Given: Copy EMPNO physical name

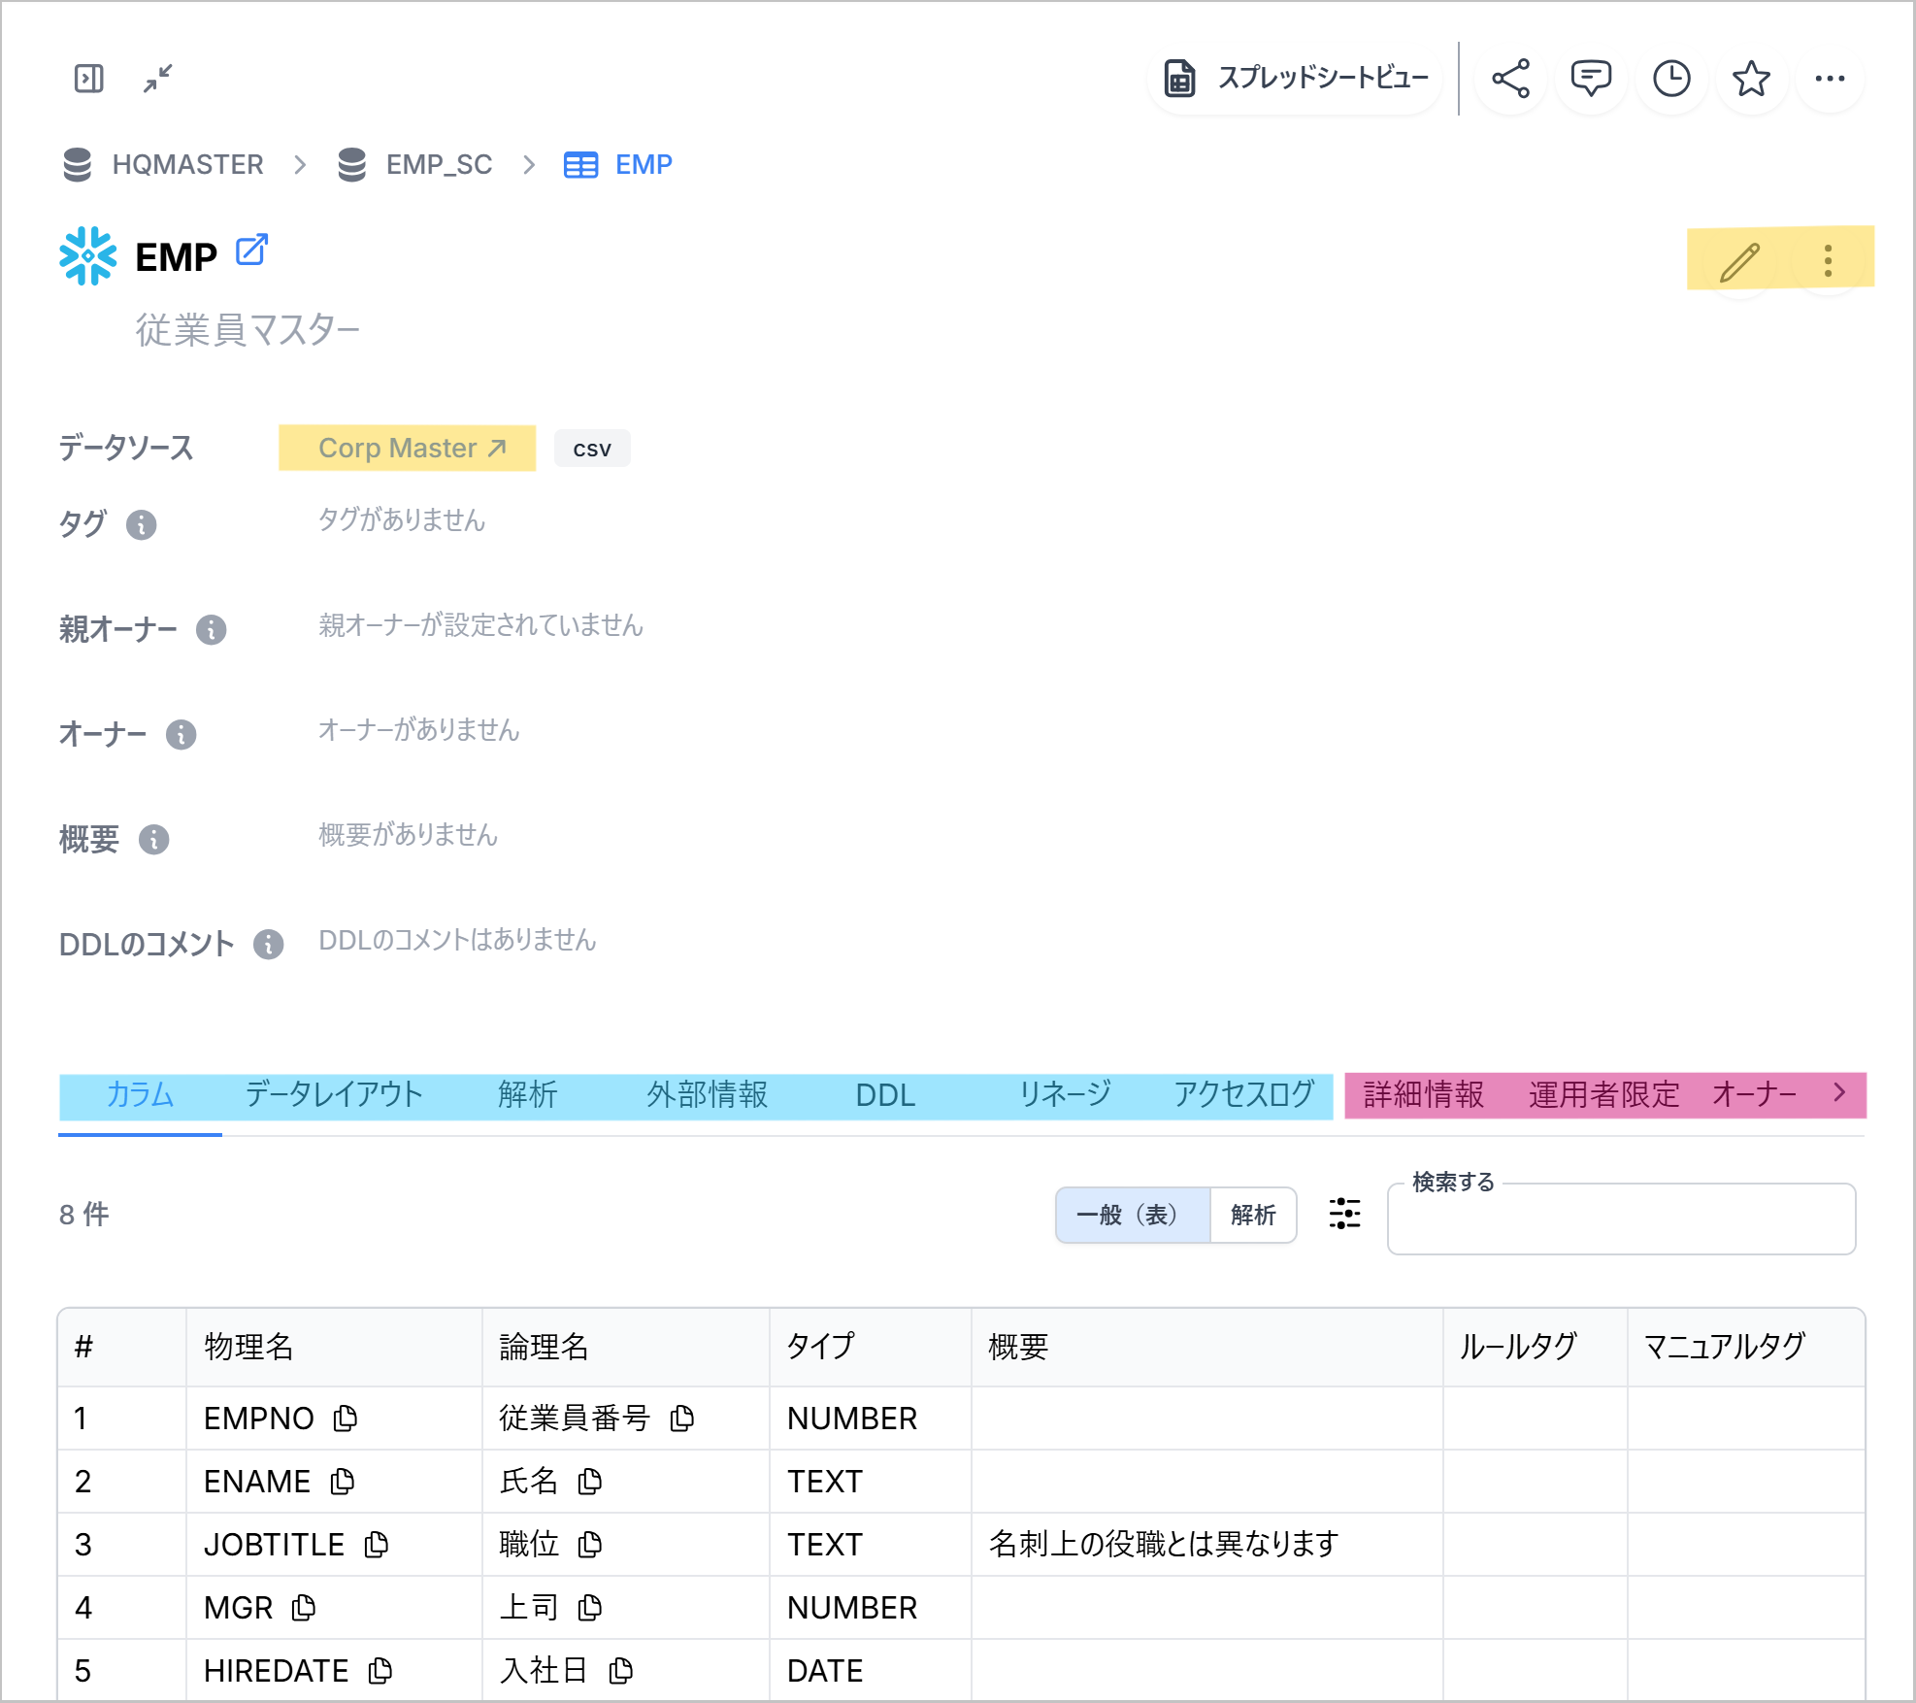Looking at the screenshot, I should pyautogui.click(x=346, y=1419).
